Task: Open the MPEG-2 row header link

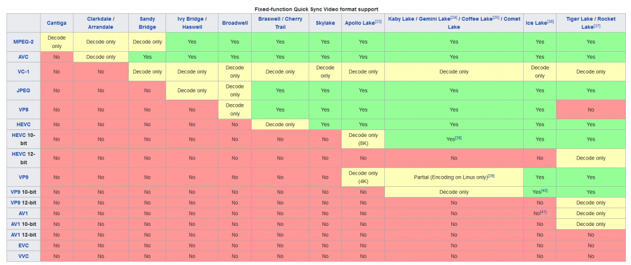Action: point(24,42)
